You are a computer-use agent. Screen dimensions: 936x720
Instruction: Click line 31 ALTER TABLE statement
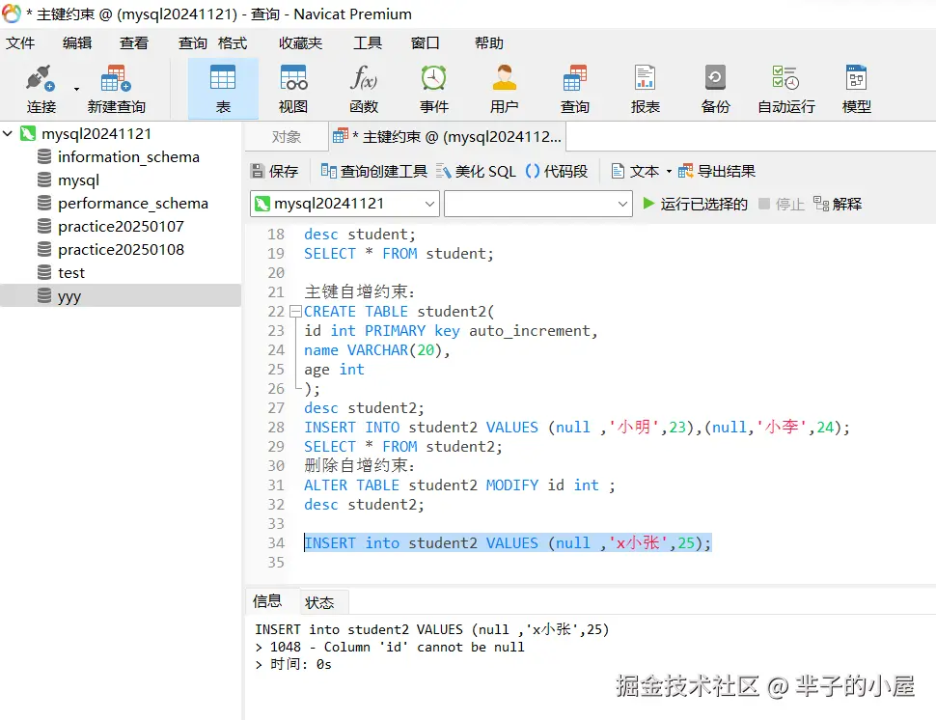pyautogui.click(x=459, y=485)
